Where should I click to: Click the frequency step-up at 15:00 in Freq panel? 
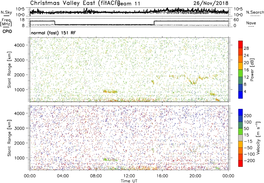[x=154, y=23]
